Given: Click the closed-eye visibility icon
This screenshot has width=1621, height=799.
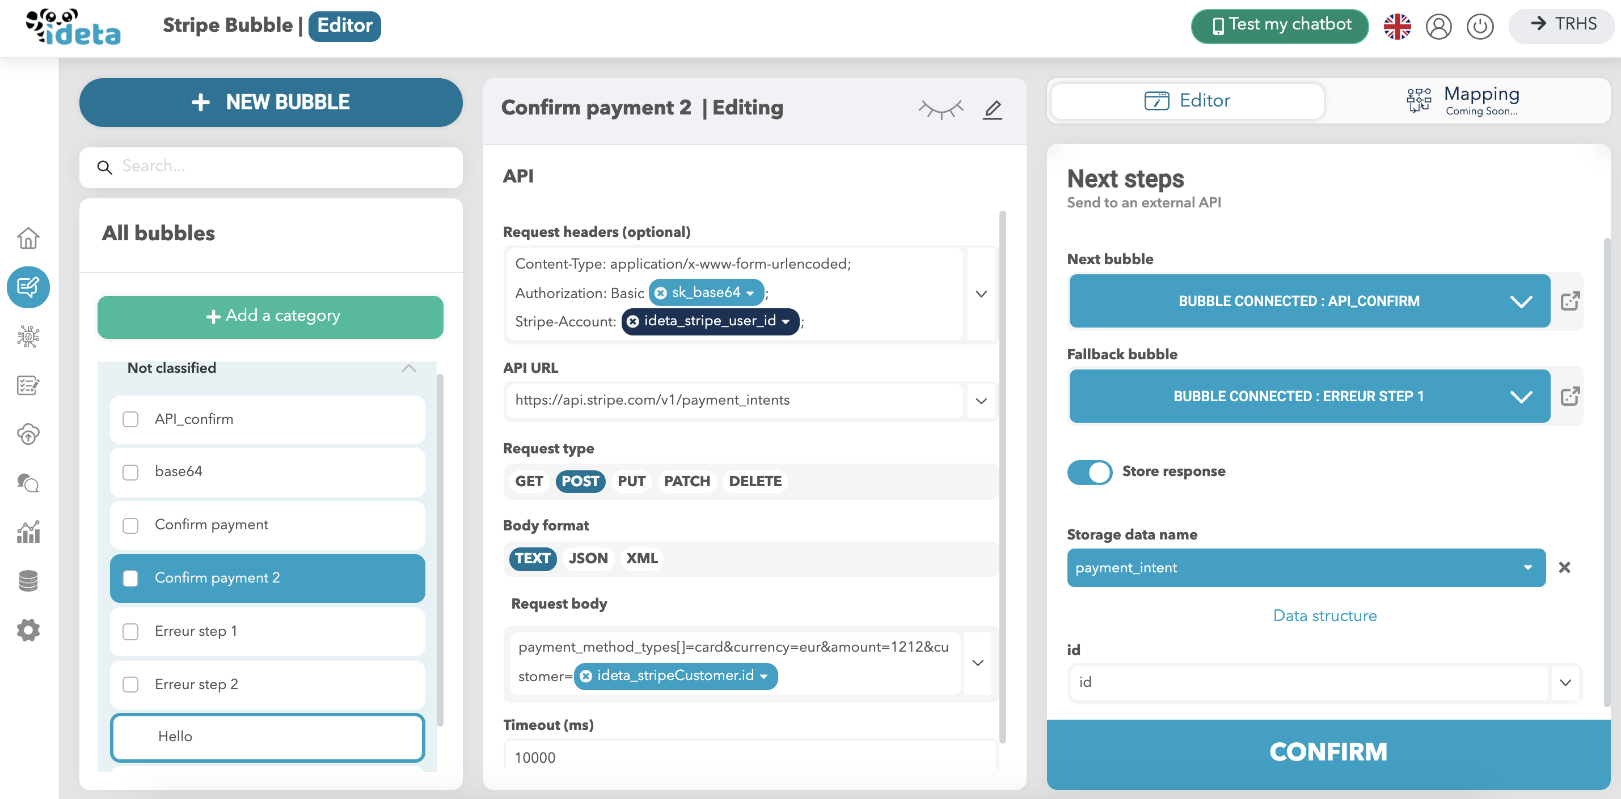Looking at the screenshot, I should [940, 109].
